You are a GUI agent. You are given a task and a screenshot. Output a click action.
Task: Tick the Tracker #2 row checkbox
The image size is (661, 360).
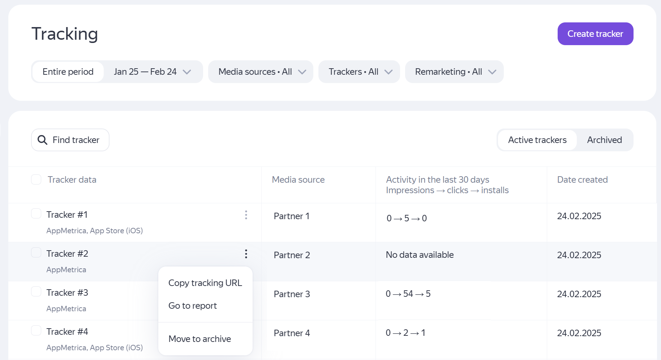(36, 253)
